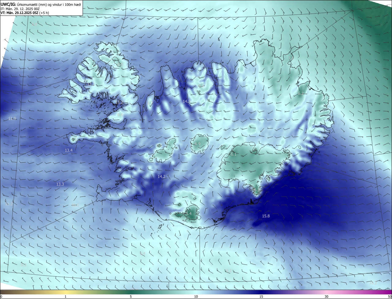Click the 1 tick on the colour scale
Viewport: 392px width, 299px height.
point(66,297)
